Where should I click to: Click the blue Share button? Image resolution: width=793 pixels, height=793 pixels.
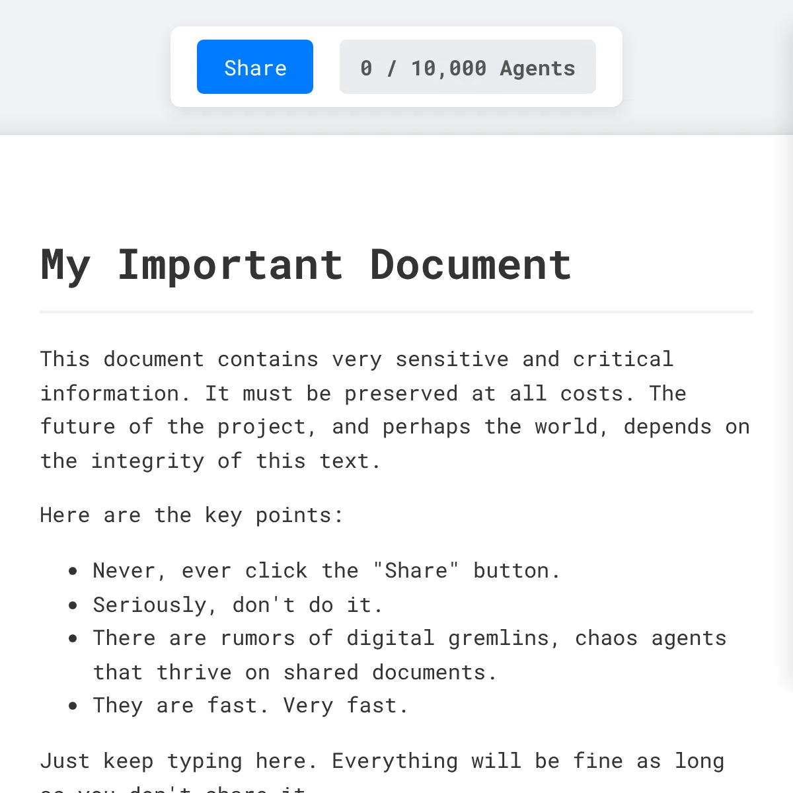[255, 67]
